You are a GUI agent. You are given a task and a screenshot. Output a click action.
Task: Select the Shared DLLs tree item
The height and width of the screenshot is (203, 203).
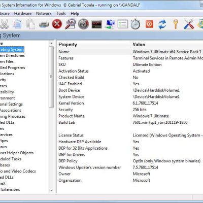click(x=7, y=177)
